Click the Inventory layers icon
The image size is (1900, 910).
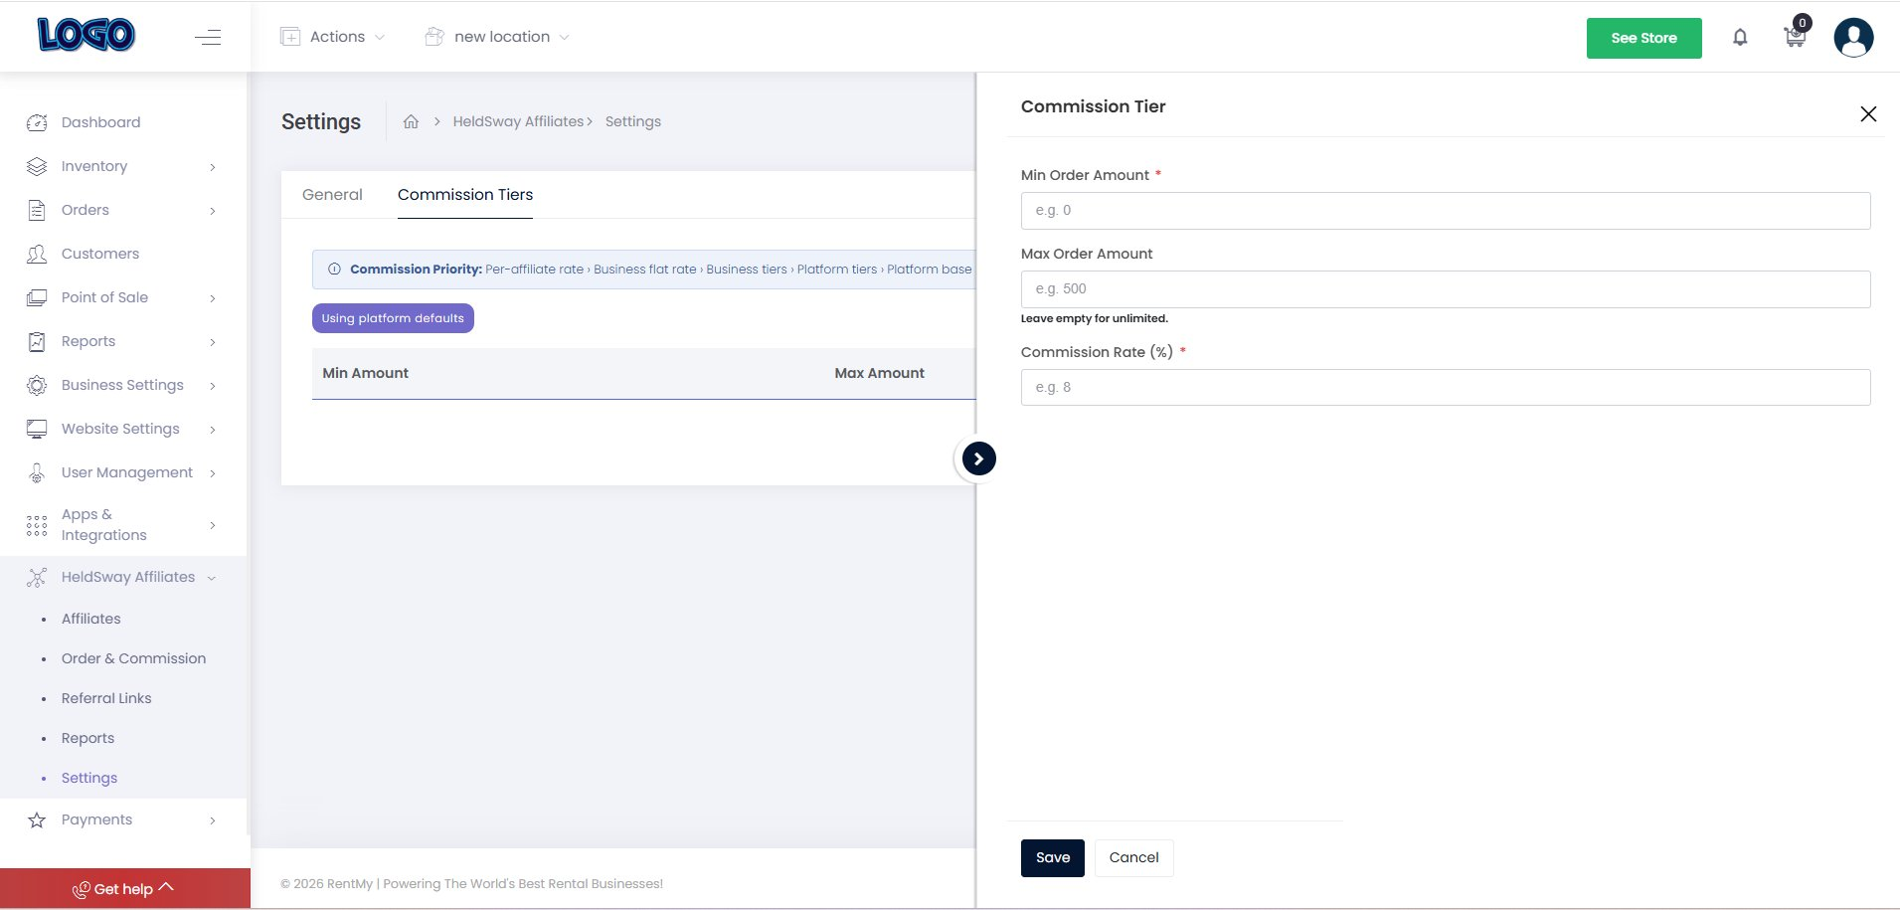(37, 166)
